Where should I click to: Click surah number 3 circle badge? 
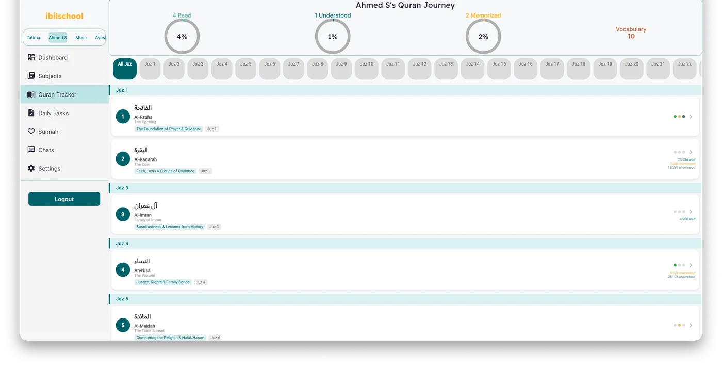123,214
